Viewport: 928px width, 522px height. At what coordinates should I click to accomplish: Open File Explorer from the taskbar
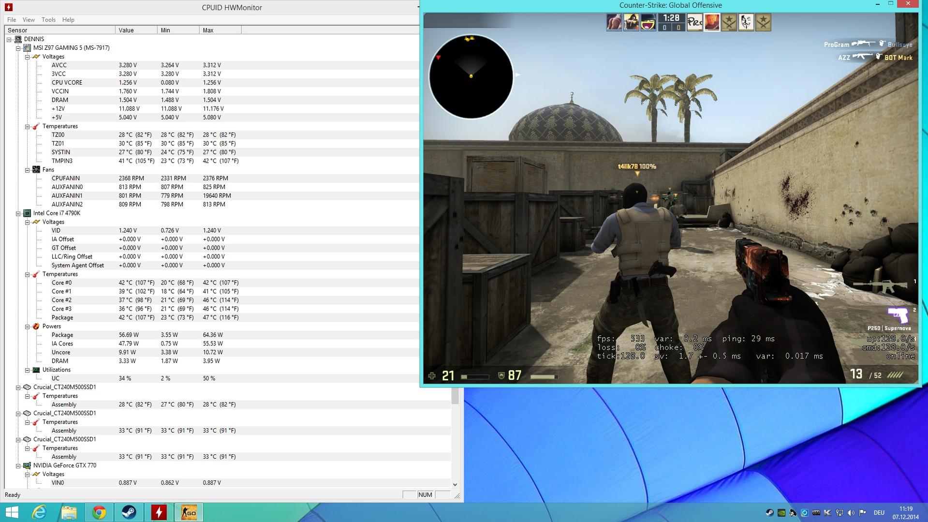pyautogui.click(x=69, y=512)
